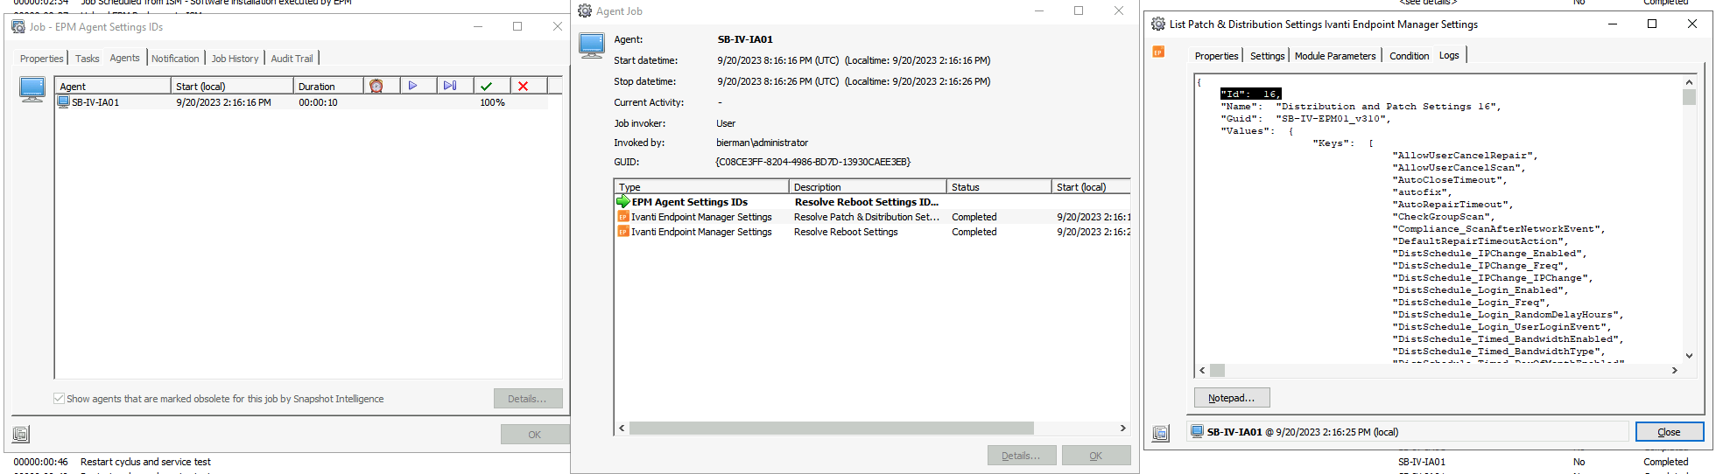
Task: Select EPM Agent Settings IDs row
Action: coord(872,202)
